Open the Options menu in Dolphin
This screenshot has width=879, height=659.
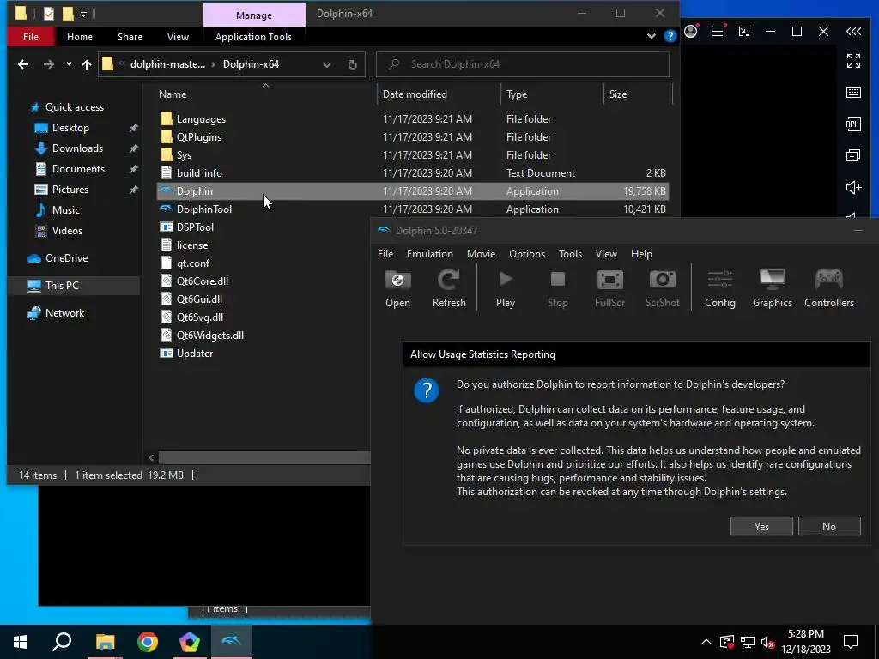point(526,254)
